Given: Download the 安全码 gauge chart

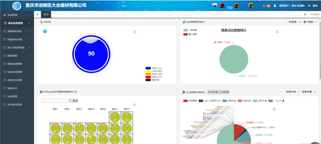Looking at the screenshot, I should pos(135,31).
